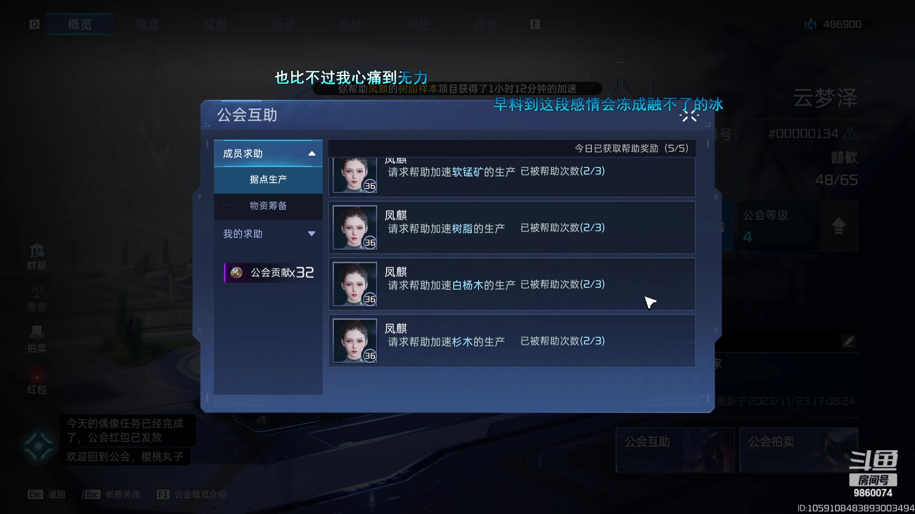
Task: Select the 据点生产 sub-tab
Action: (x=268, y=179)
